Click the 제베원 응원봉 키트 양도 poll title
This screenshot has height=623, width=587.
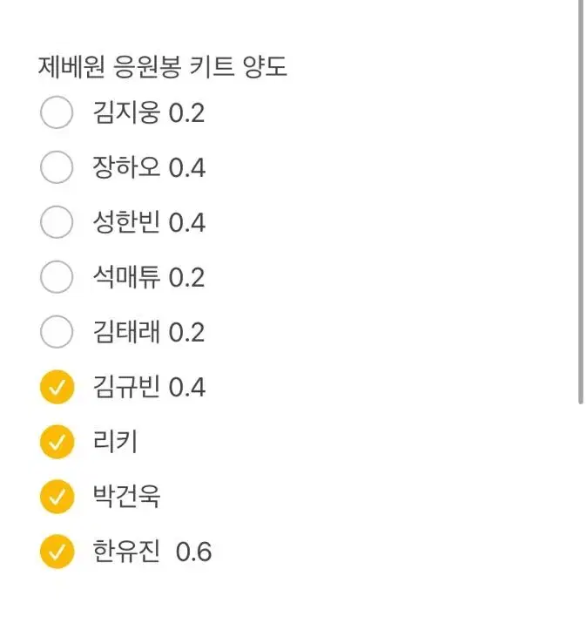pos(163,66)
